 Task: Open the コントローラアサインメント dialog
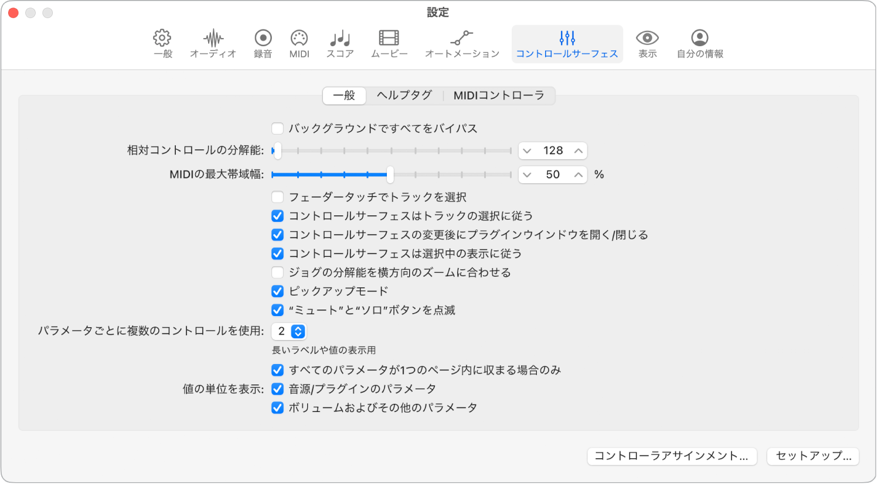coord(672,456)
